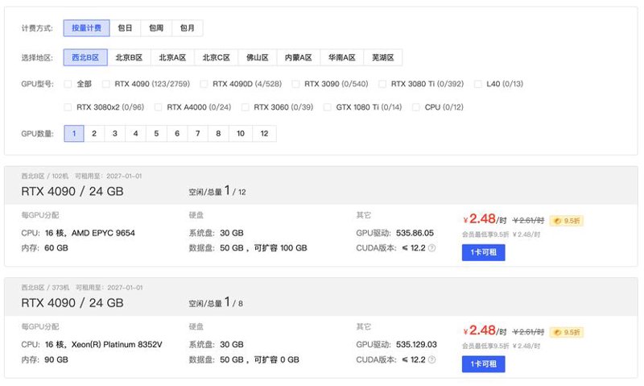The height and width of the screenshot is (386, 644).
Task: Click CUDA version help icon in first listing
Action: click(x=431, y=248)
